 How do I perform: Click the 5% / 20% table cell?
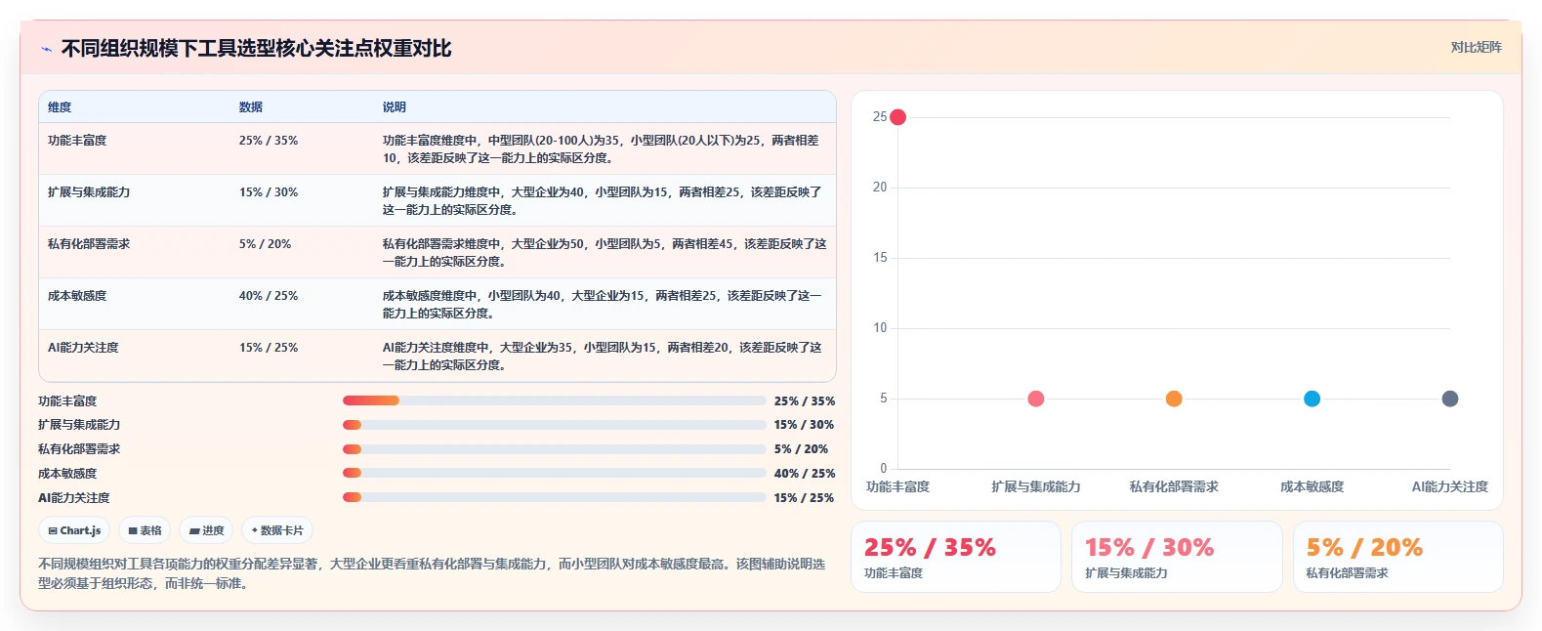265,244
